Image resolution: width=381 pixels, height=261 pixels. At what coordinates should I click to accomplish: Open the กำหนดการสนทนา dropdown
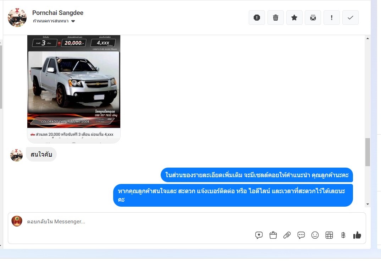(x=54, y=21)
